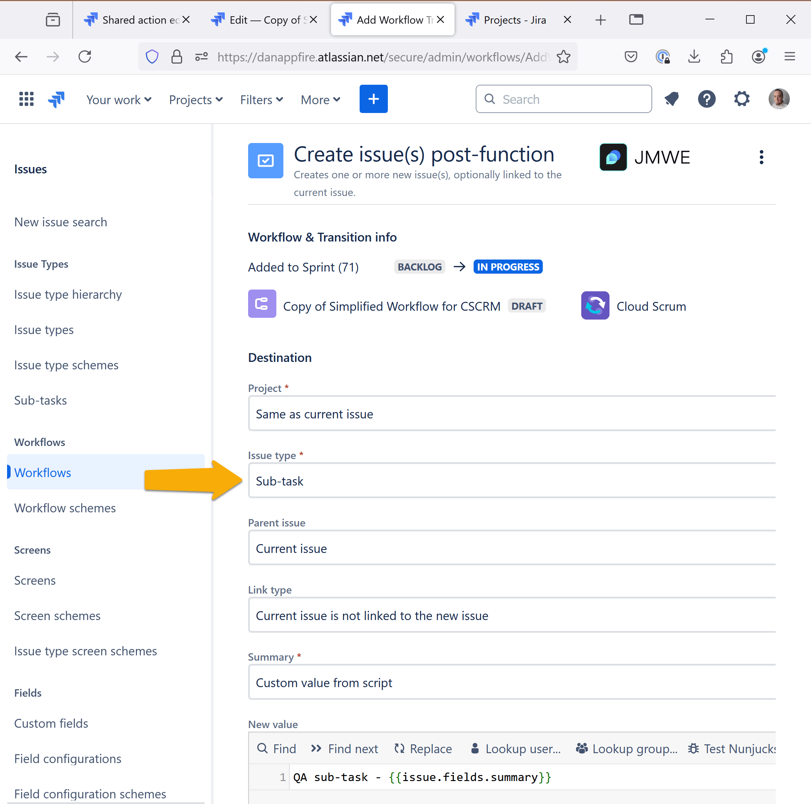
Task: Click the Test Nunjucks bug icon
Action: tap(693, 749)
